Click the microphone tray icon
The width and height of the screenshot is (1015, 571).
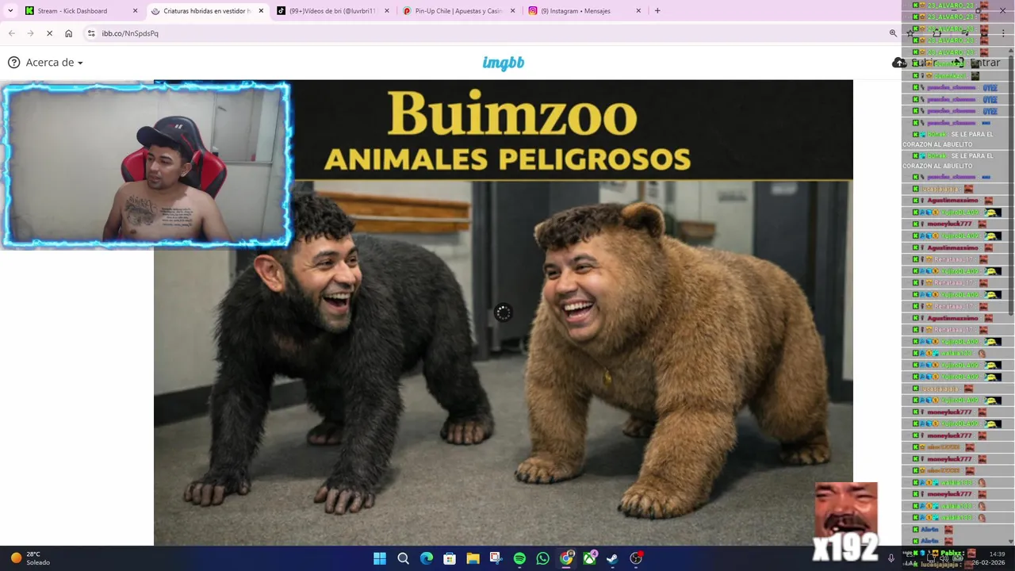tap(891, 558)
